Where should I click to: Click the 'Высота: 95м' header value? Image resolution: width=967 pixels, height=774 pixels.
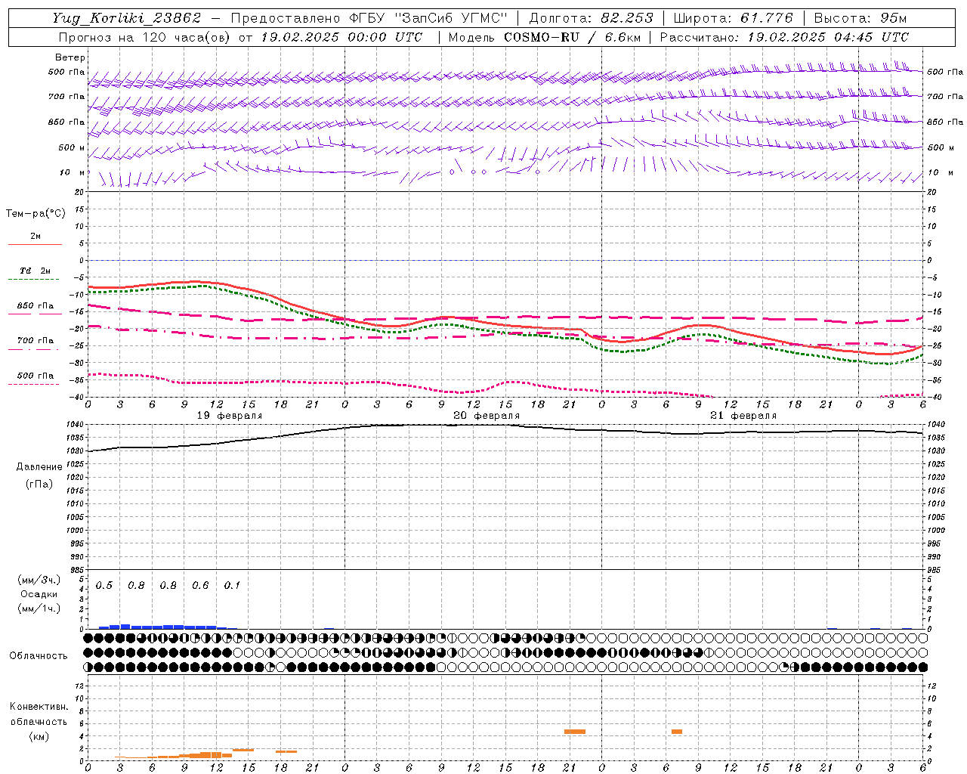pyautogui.click(x=860, y=18)
